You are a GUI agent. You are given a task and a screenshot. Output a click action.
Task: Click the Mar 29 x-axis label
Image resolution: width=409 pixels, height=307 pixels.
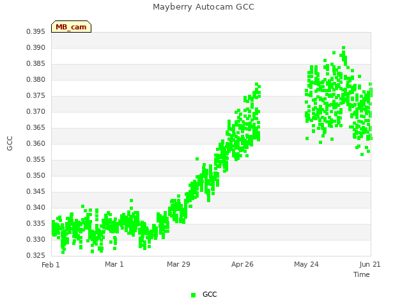click(178, 264)
